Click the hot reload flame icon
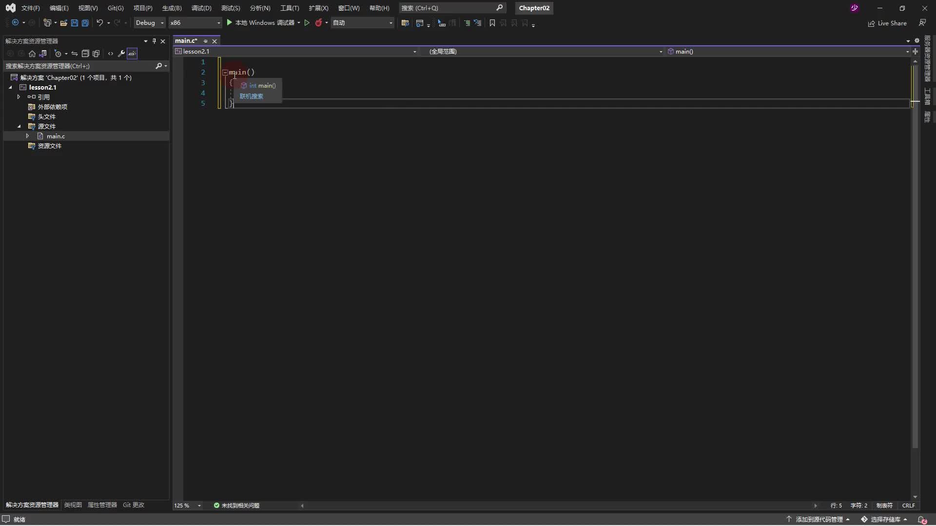The height and width of the screenshot is (526, 936). [319, 23]
